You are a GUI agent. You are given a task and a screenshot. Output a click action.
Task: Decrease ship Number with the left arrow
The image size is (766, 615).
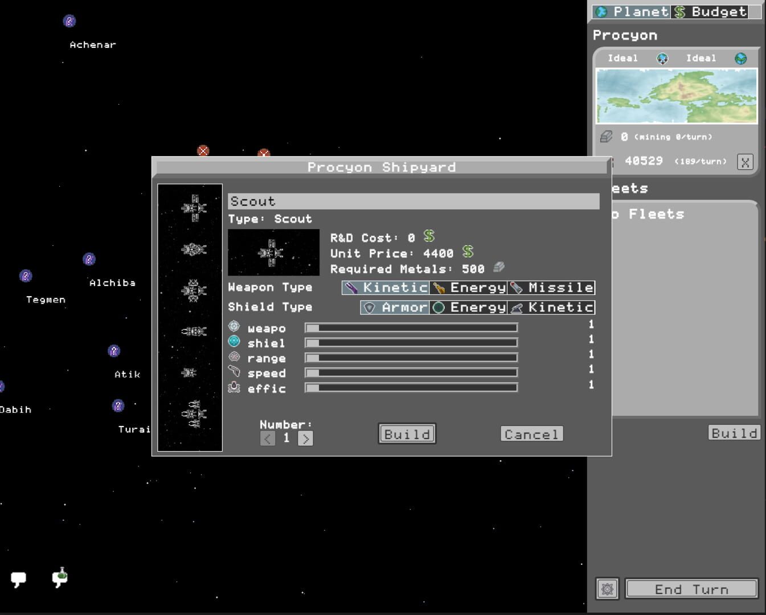[267, 438]
